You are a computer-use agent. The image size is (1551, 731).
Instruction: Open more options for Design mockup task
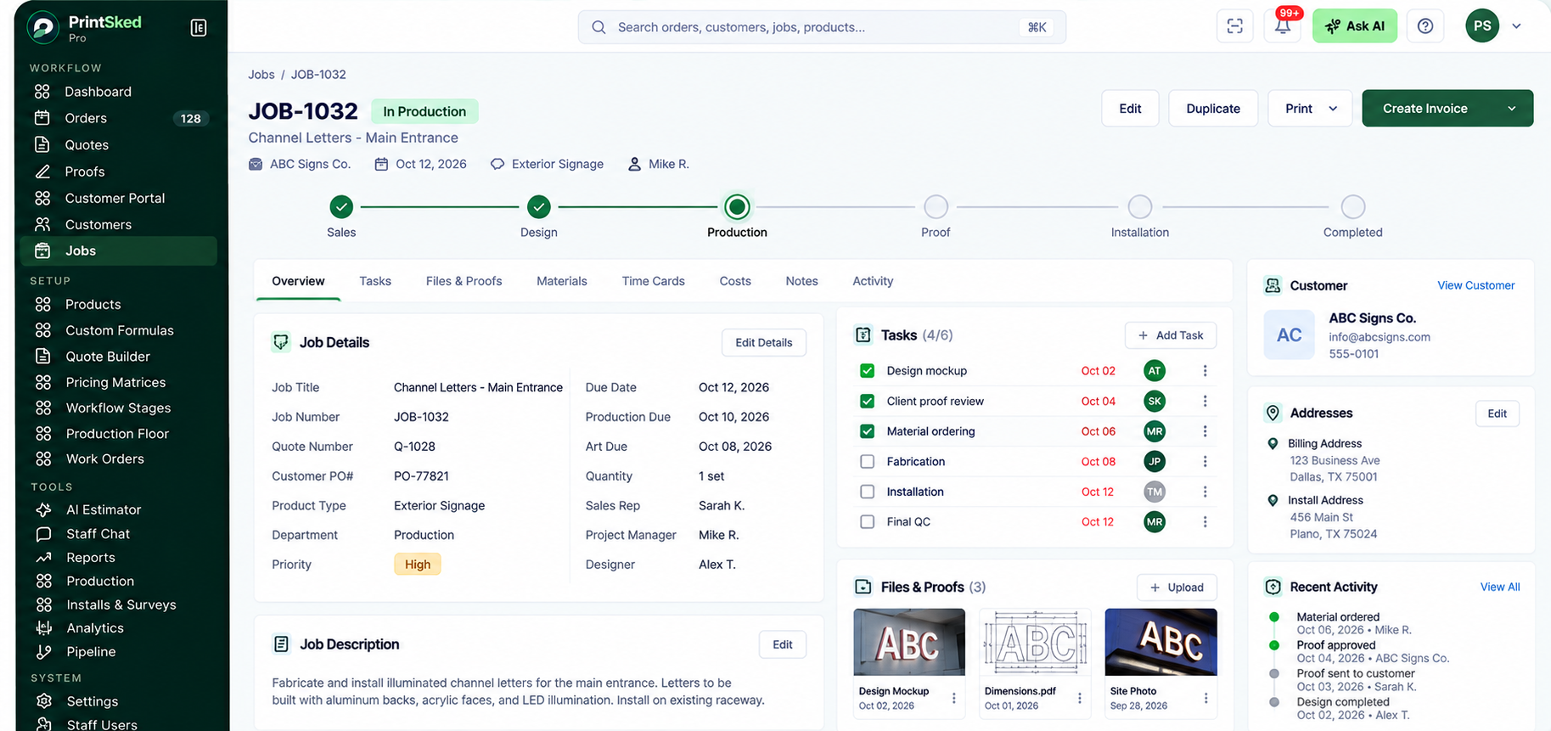coord(1205,371)
